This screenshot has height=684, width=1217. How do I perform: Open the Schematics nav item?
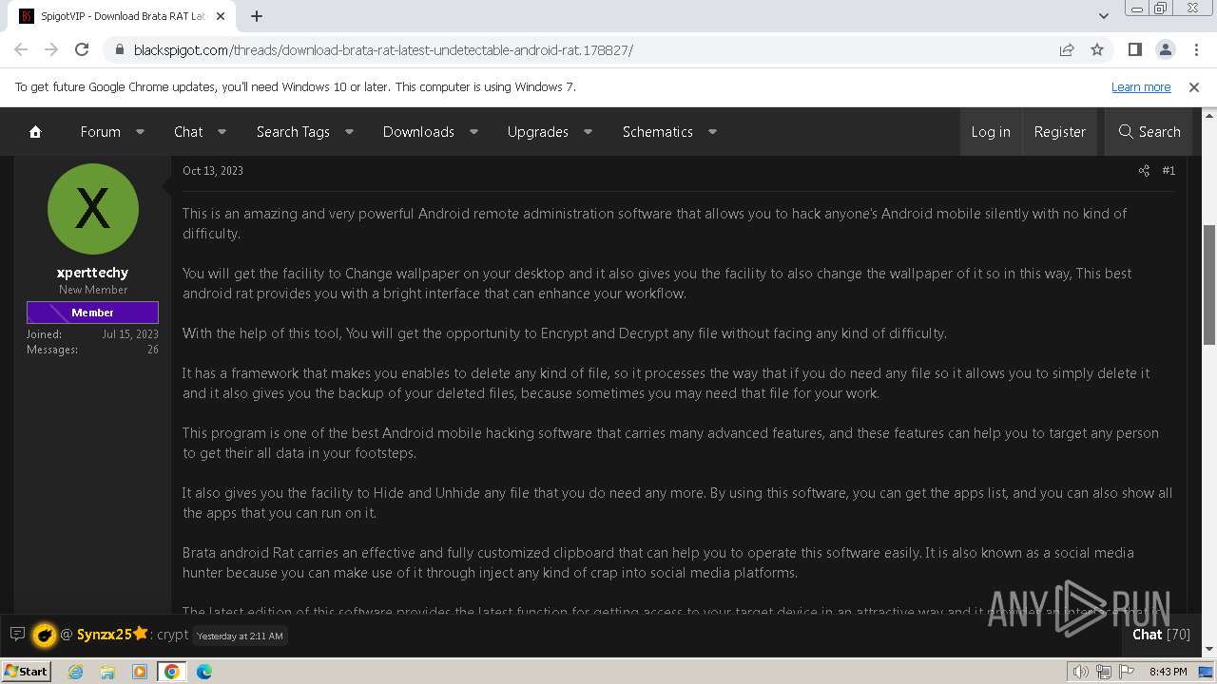tap(657, 132)
